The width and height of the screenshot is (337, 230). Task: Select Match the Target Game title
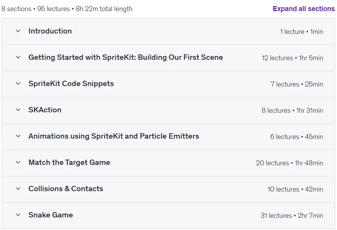click(69, 162)
